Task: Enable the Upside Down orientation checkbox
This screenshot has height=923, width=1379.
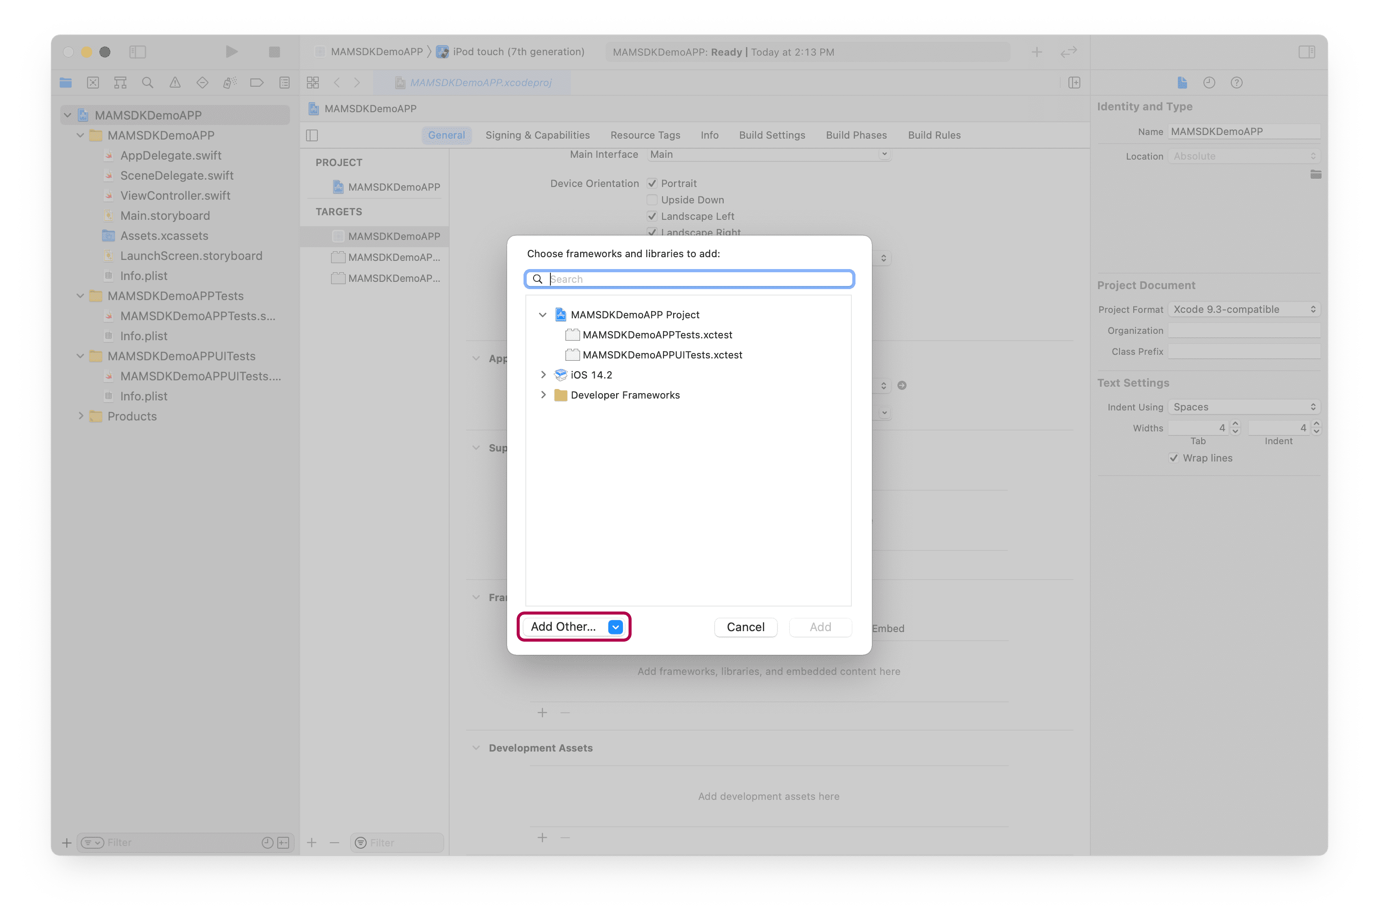Action: 652,200
